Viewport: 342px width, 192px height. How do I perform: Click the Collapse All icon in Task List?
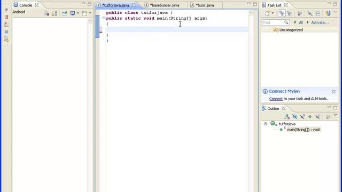318,13
